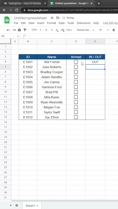Open the font size 10 dropdown
Image resolution: width=118 pixels, height=209 pixels.
click(x=103, y=30)
